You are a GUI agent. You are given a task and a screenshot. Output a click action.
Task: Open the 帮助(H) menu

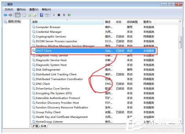[x=46, y=10]
